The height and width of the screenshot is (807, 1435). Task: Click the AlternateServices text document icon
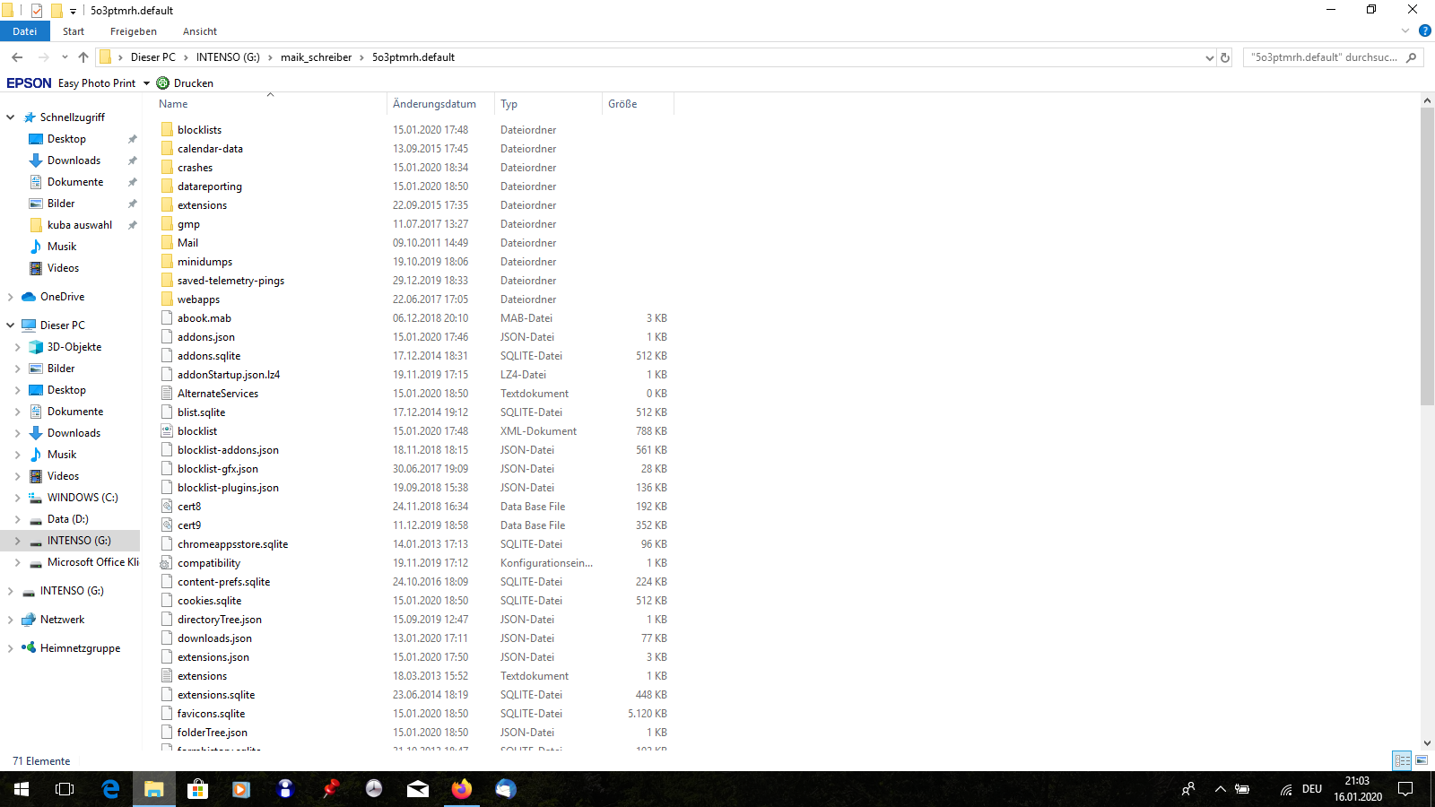point(167,394)
